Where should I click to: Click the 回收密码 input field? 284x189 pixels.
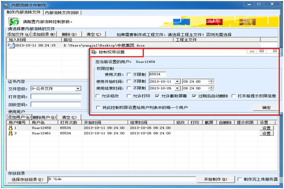[56, 105]
